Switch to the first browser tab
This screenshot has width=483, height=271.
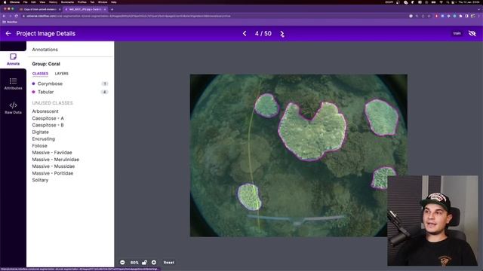click(40, 10)
